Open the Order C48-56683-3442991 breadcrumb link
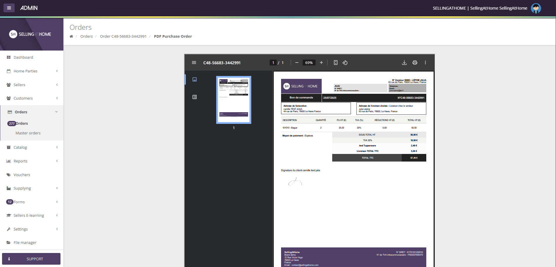Viewport: 556px width, 267px height. coord(123,36)
